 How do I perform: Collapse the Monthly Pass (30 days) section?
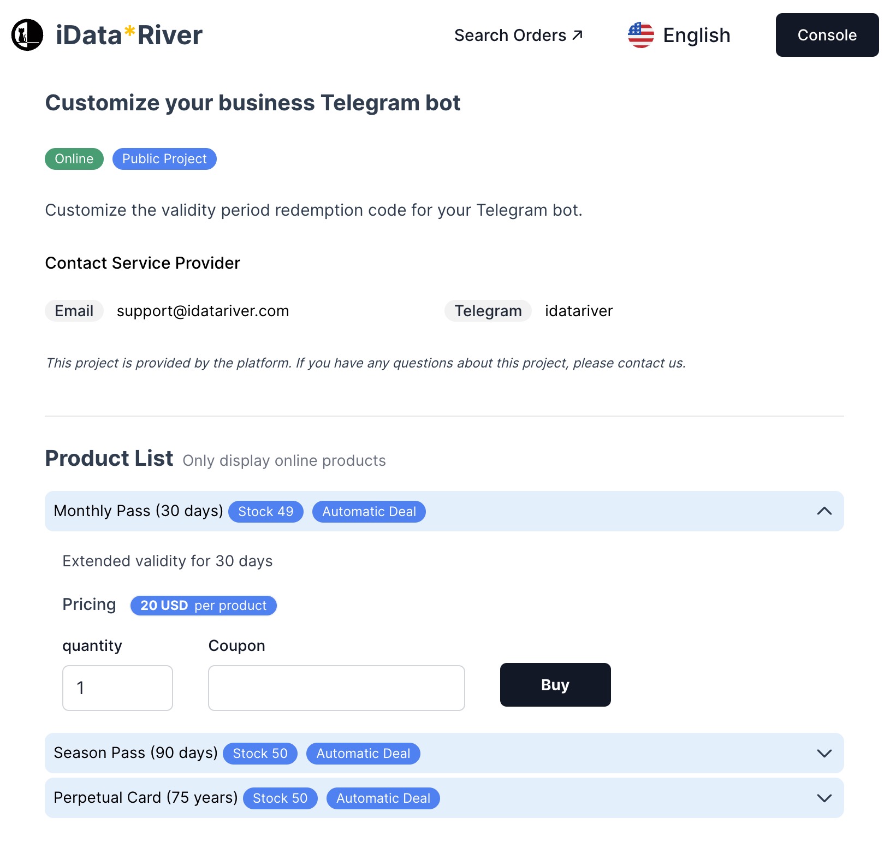(x=824, y=511)
